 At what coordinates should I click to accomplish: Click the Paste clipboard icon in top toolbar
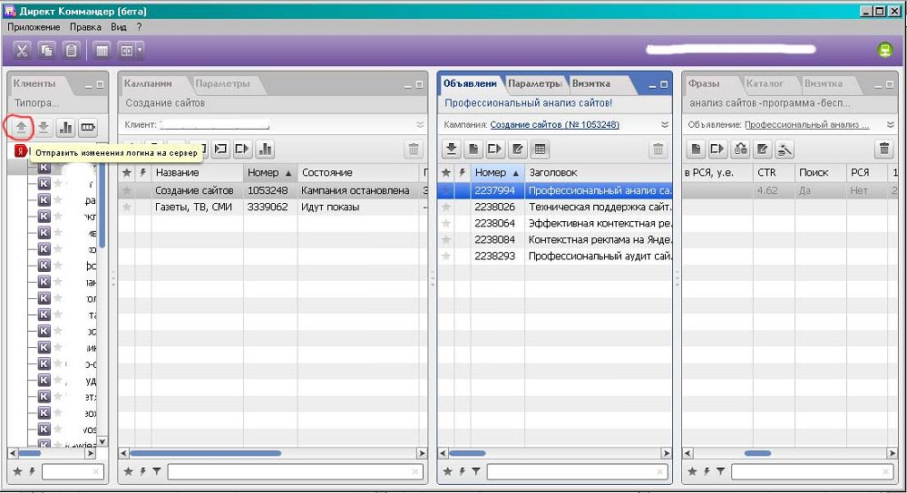point(71,51)
